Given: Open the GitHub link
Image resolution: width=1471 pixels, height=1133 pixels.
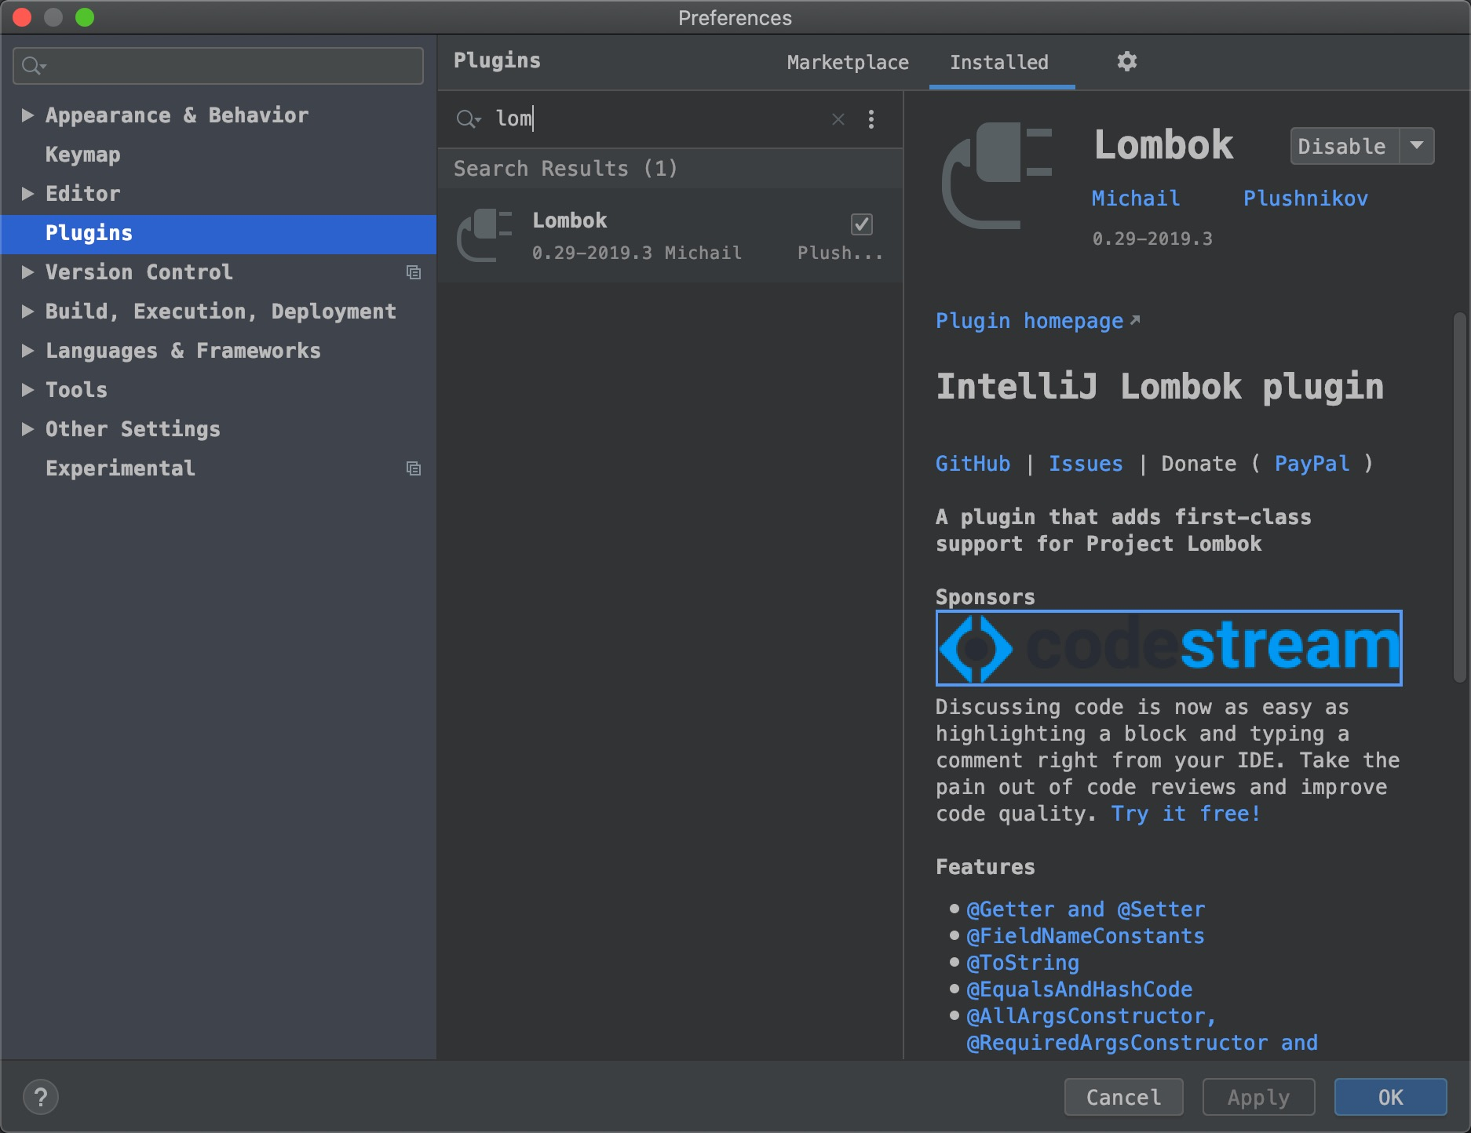Looking at the screenshot, I should [x=973, y=464].
